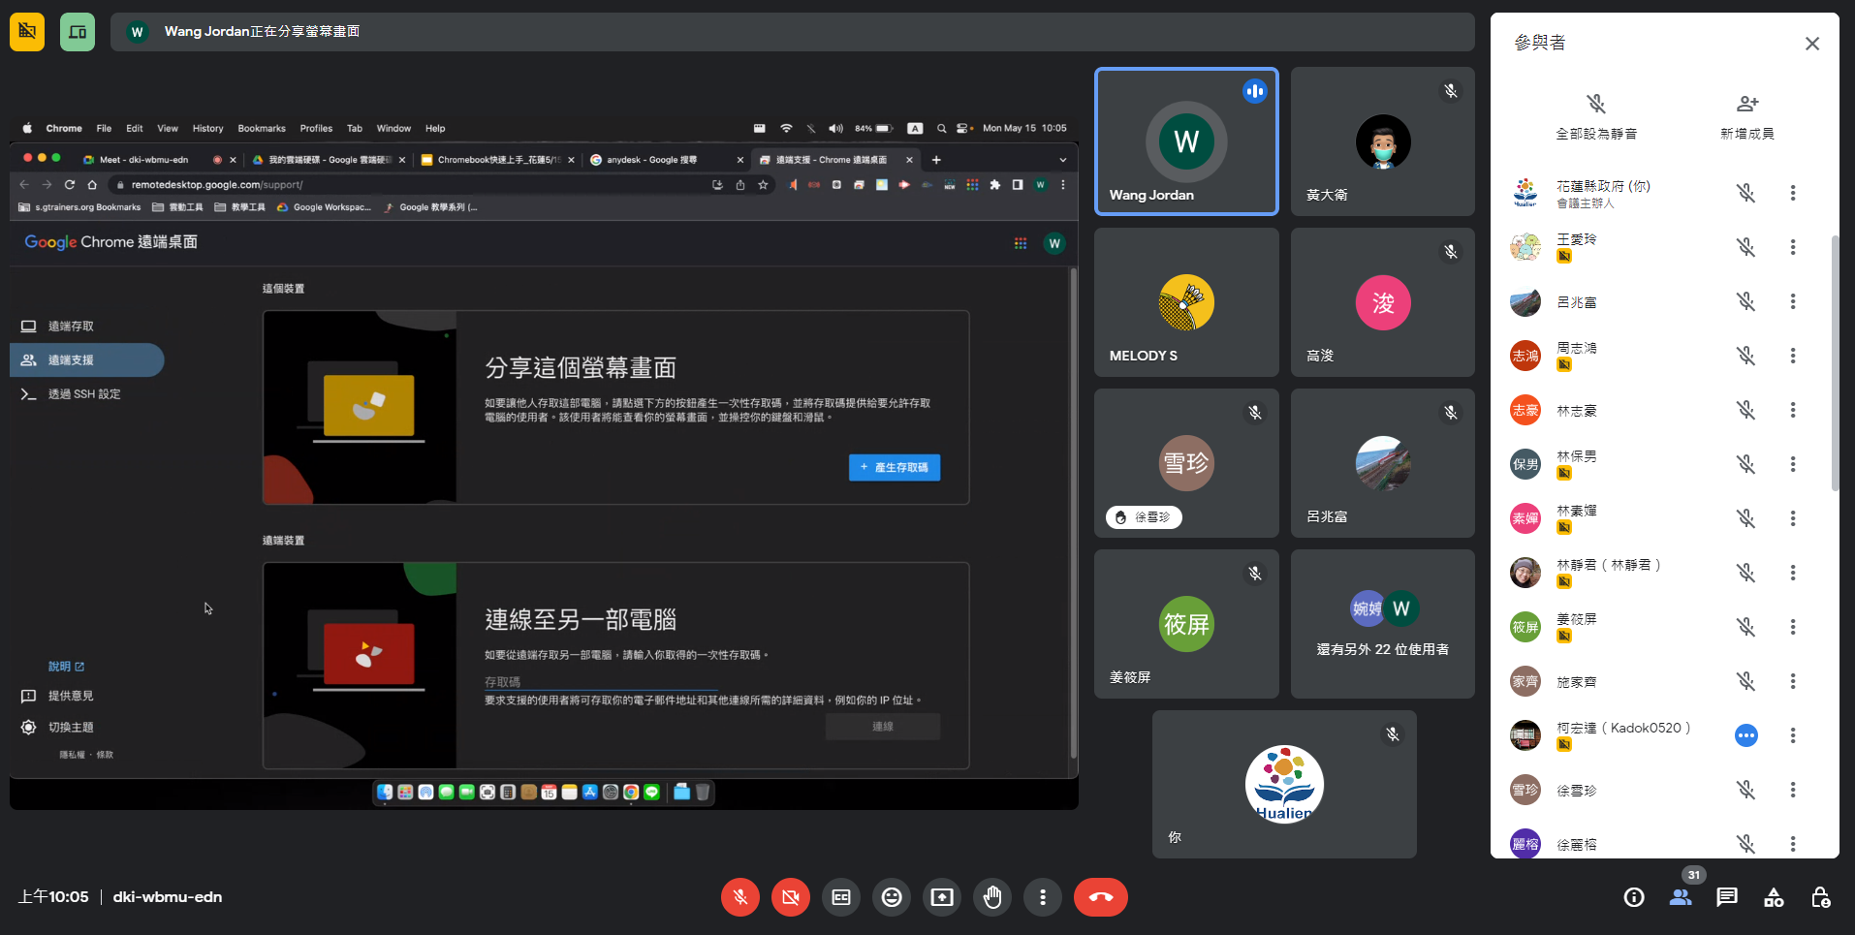Turn on closed captions
1855x935 pixels.
coord(841,897)
